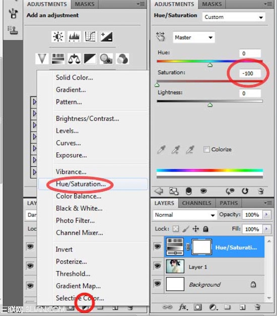Hide the Hue/Saturation layer
Image resolution: width=277 pixels, height=316 pixels.
pos(157,246)
